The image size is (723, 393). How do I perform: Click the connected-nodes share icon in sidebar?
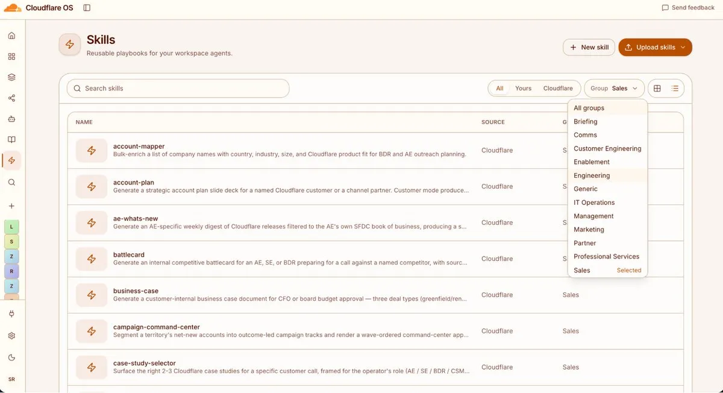[11, 98]
